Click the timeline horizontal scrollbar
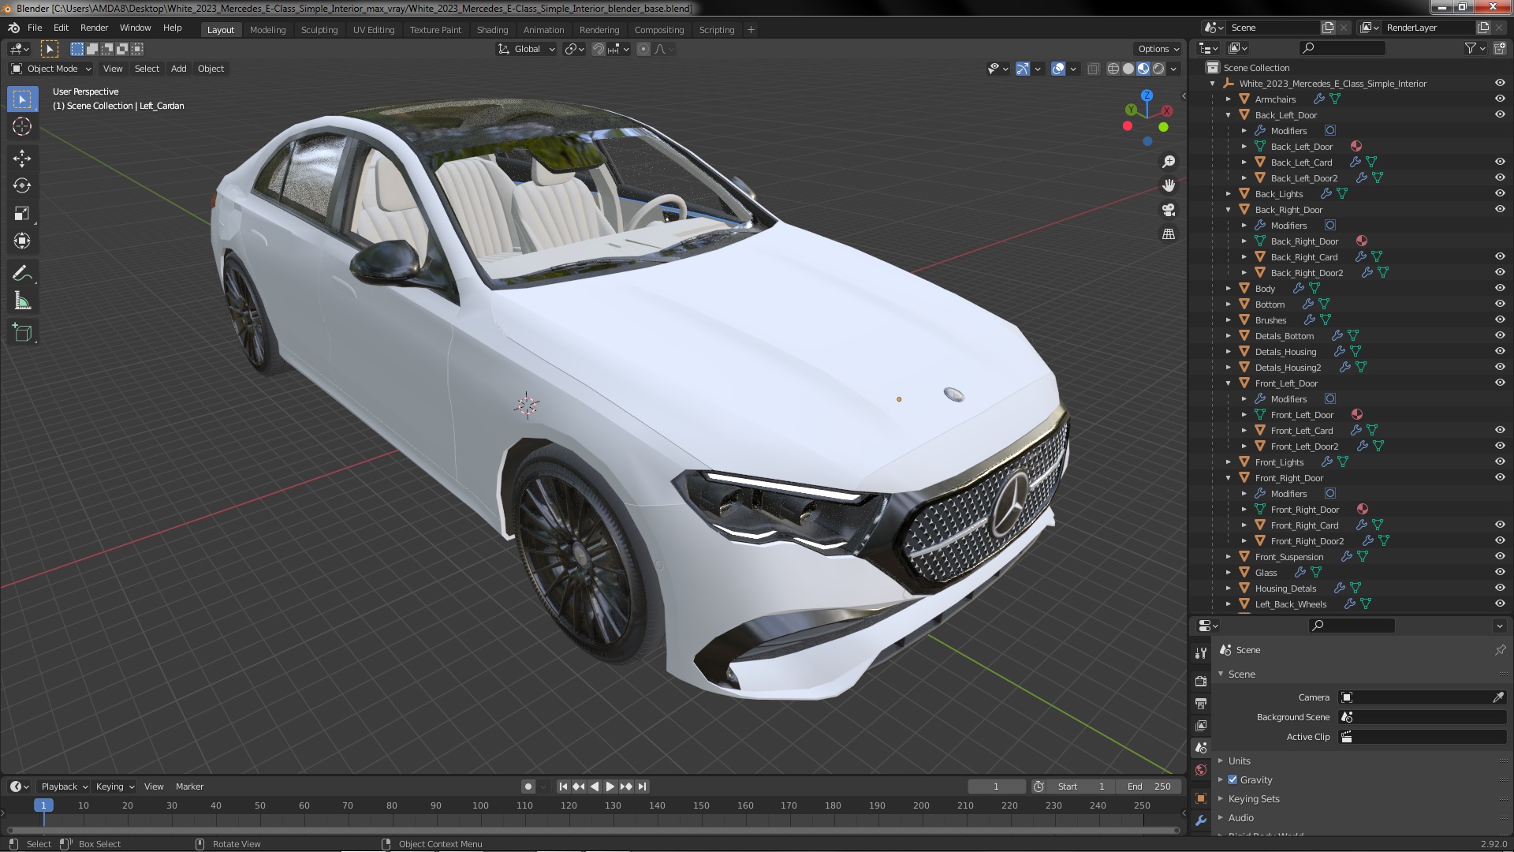 pyautogui.click(x=592, y=830)
